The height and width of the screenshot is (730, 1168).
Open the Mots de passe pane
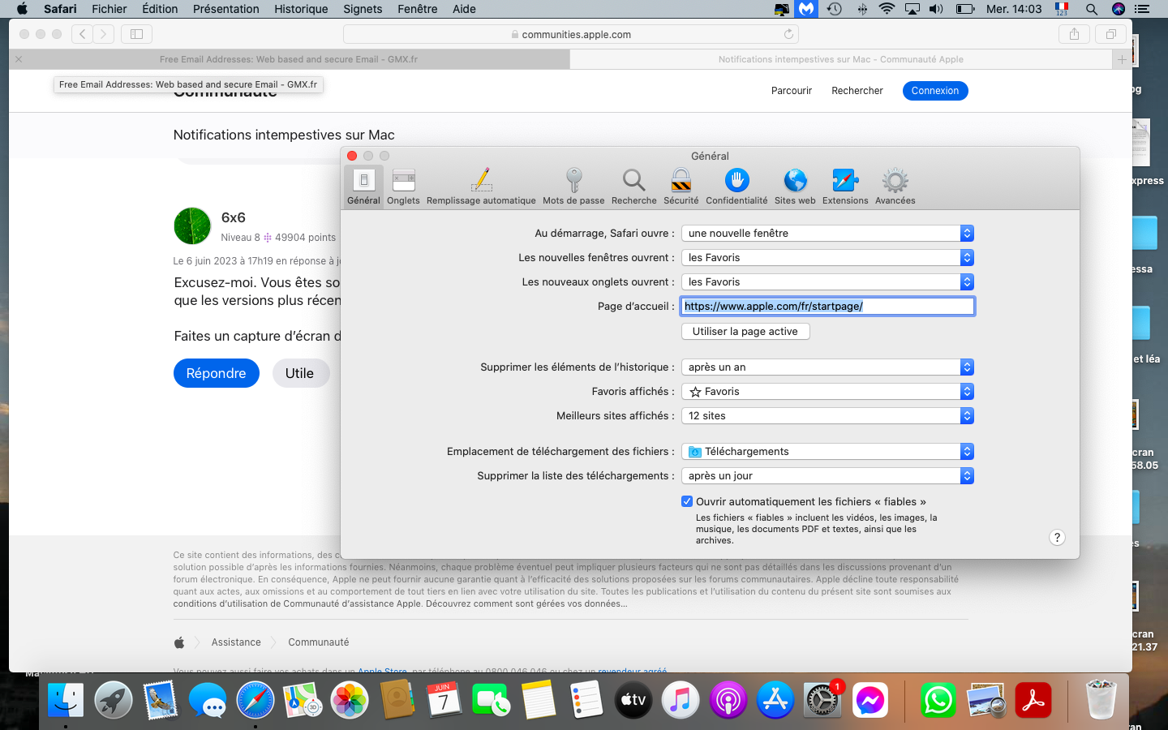pos(573,187)
